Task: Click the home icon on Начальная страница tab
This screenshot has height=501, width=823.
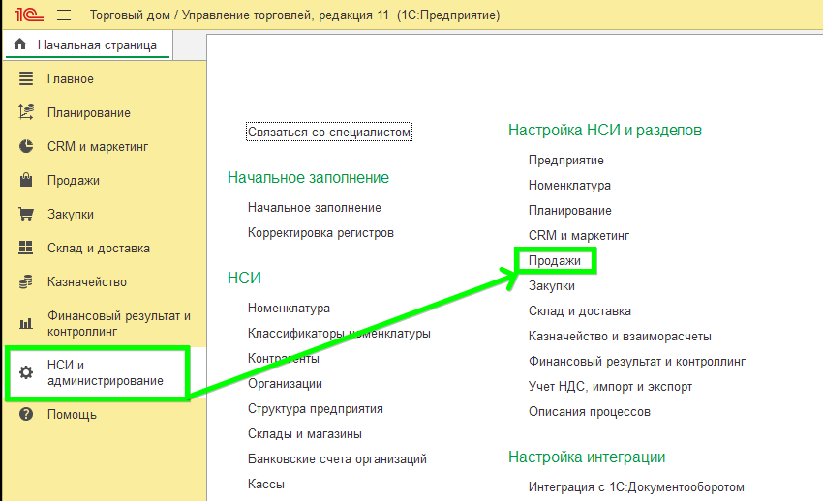Action: point(20,44)
